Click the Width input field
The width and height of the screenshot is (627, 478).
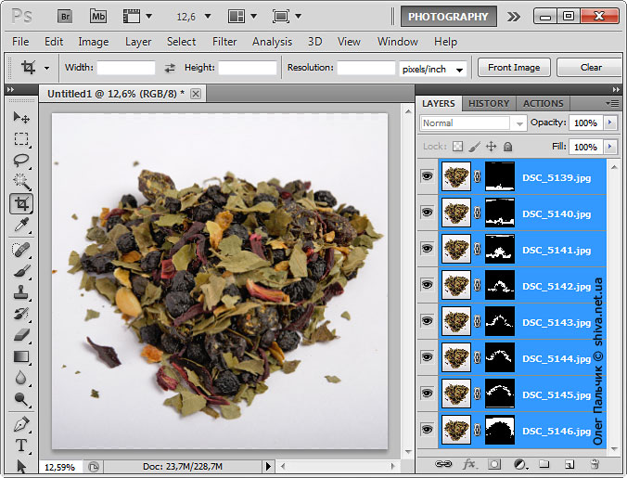126,68
